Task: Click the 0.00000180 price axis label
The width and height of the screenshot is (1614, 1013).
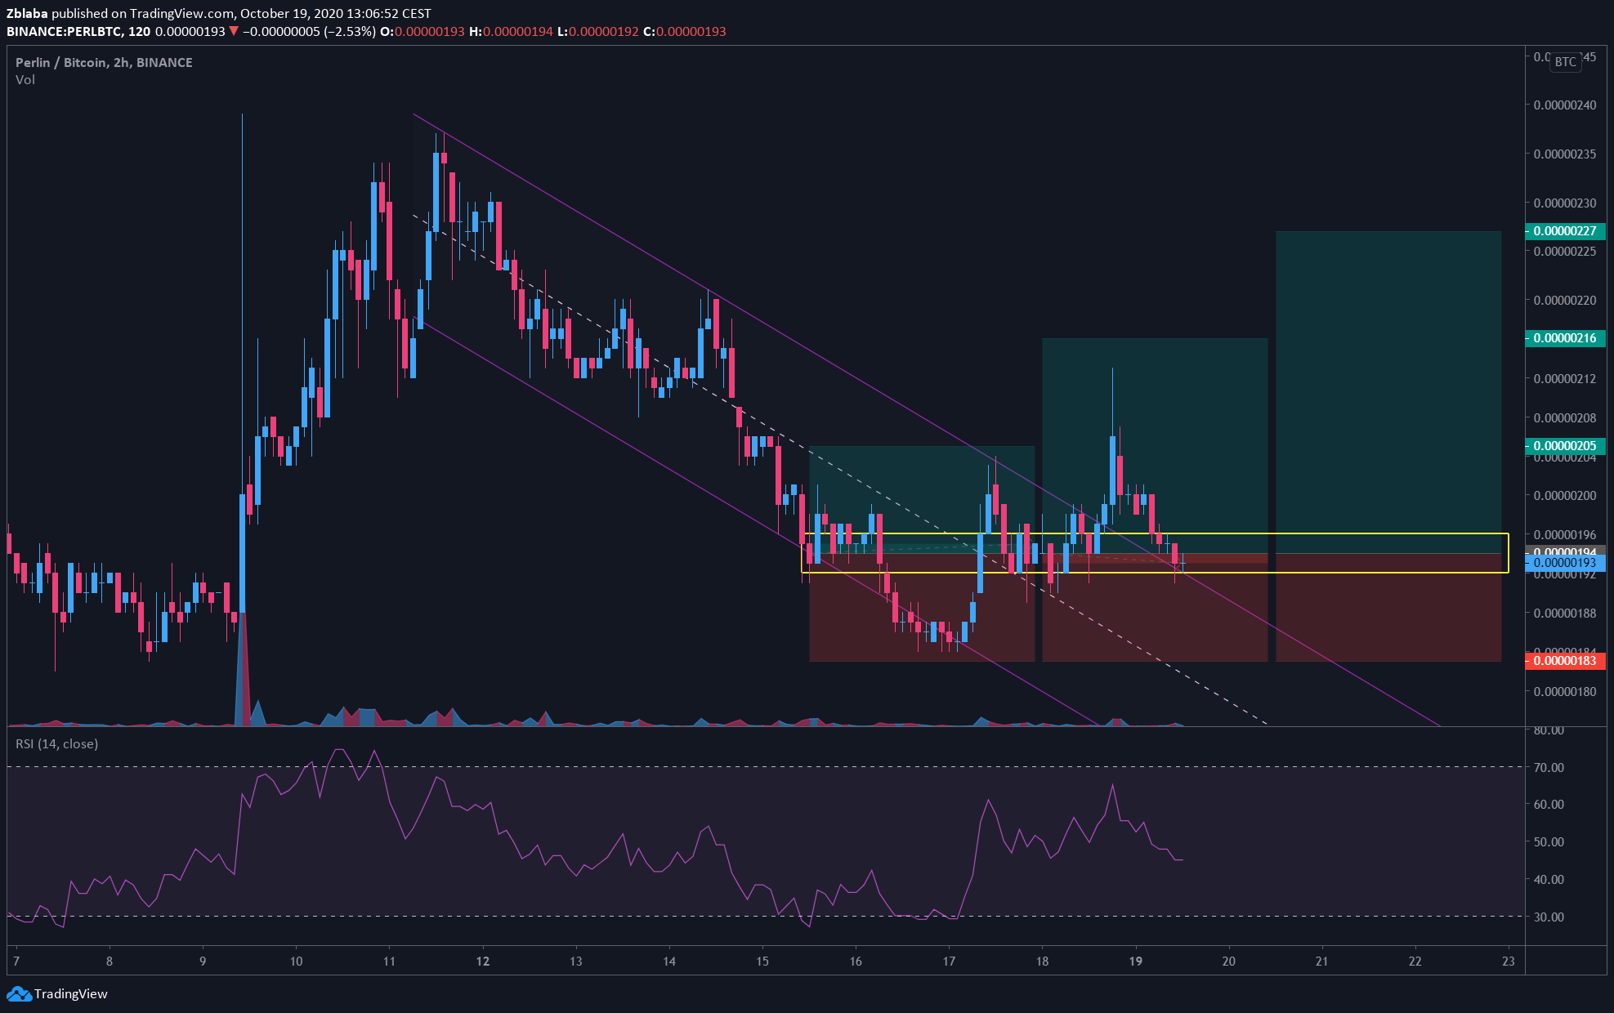Action: click(x=1565, y=692)
